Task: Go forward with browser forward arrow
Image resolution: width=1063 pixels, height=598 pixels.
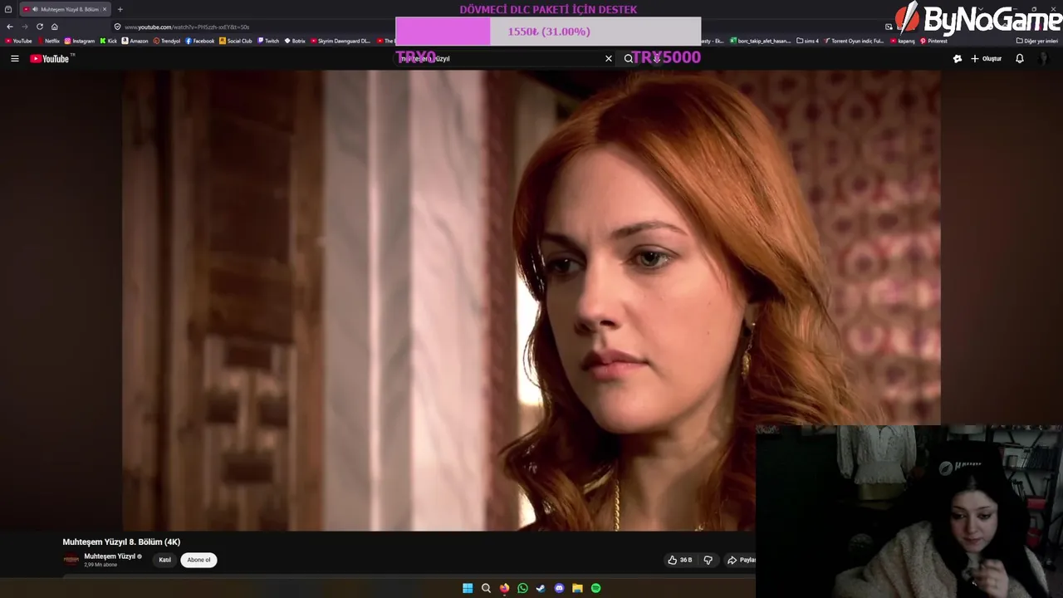Action: coord(25,27)
